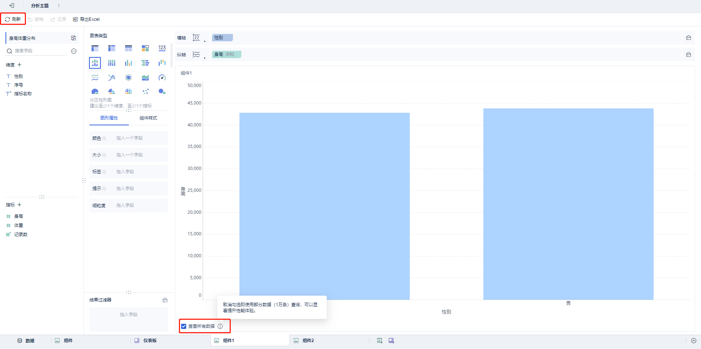Screen dimensions: 701x349
Task: Select the pie chart type
Action: [x=95, y=91]
